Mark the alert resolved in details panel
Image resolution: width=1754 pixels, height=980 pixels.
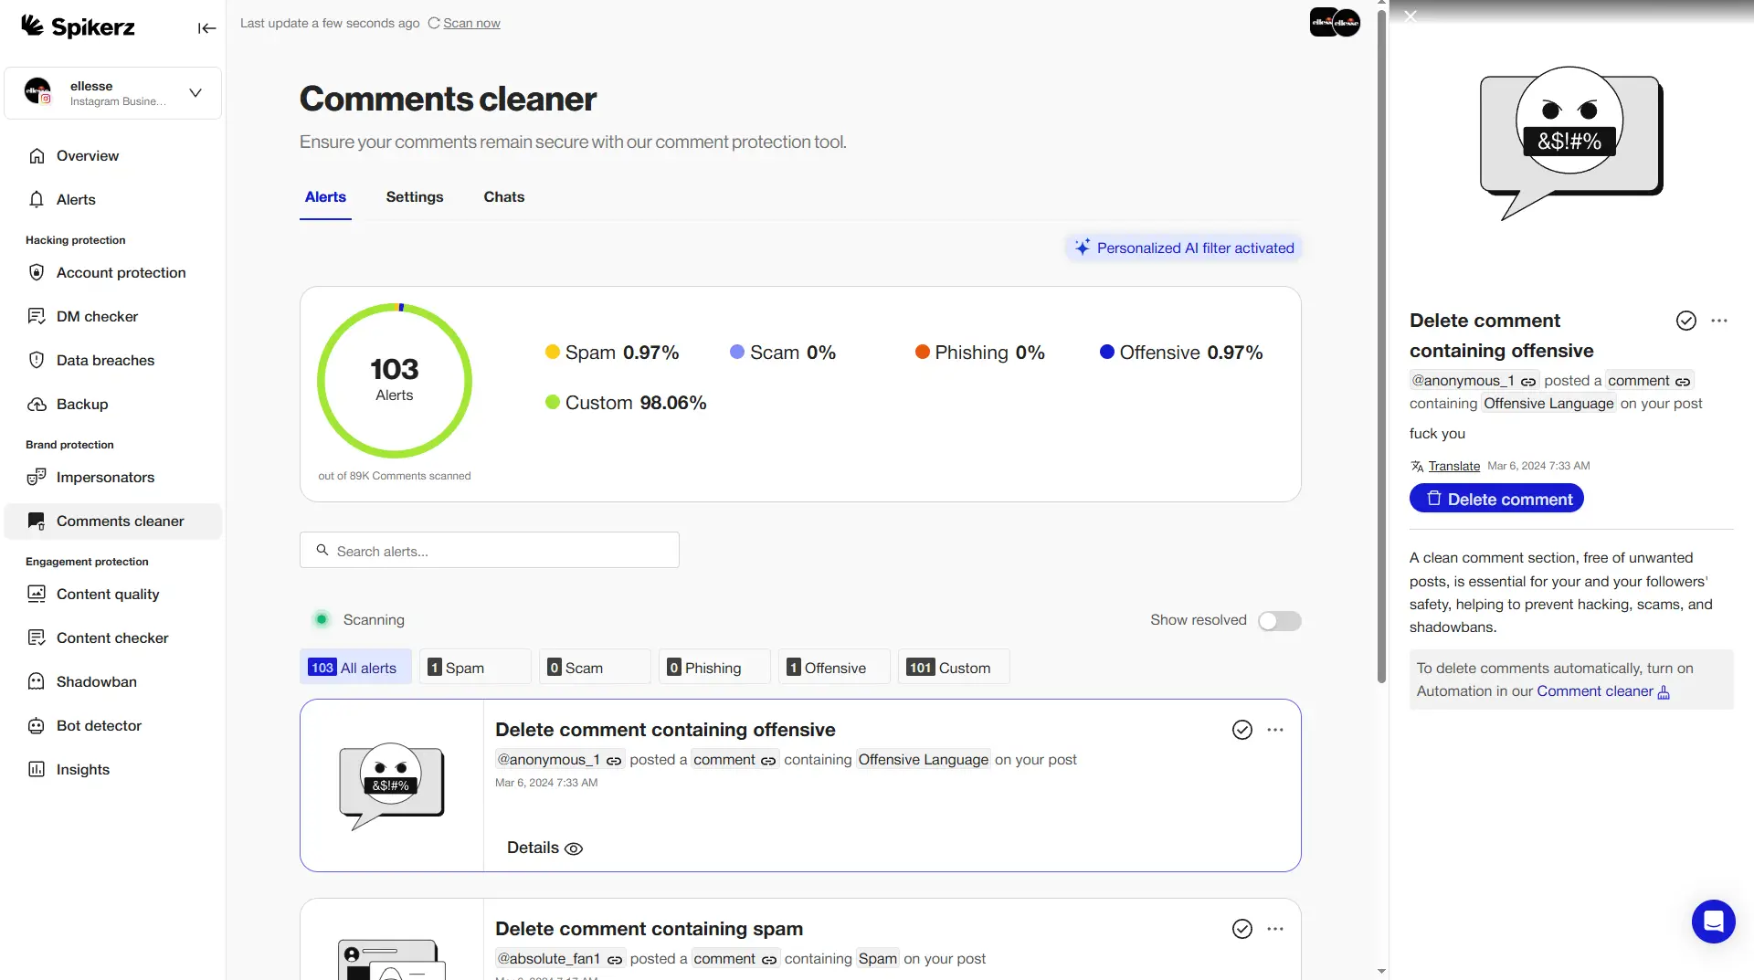pos(1686,321)
